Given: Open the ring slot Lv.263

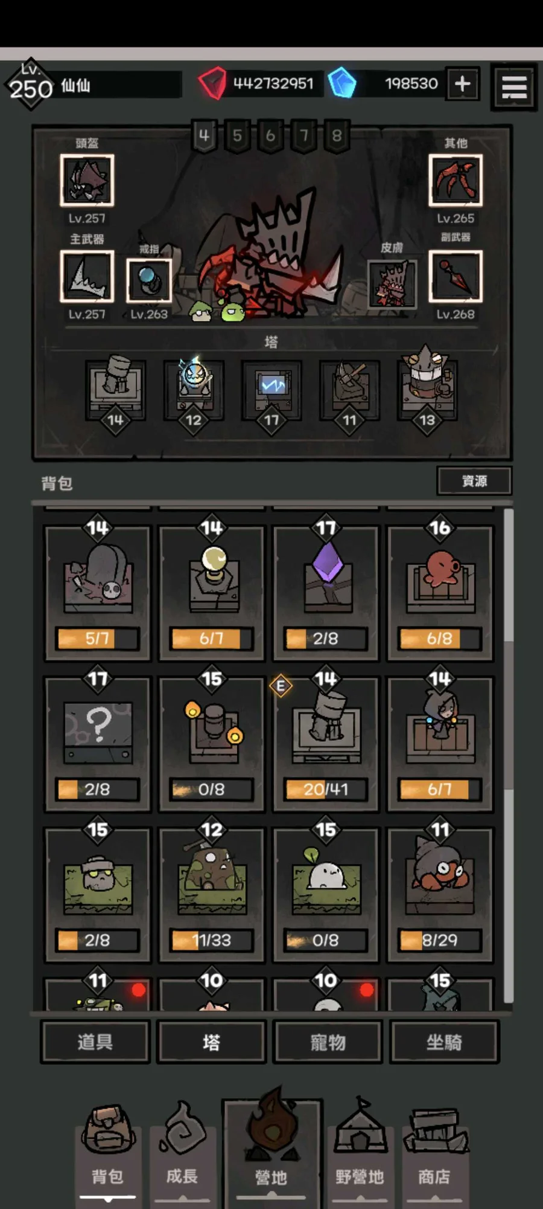Looking at the screenshot, I should pyautogui.click(x=148, y=280).
